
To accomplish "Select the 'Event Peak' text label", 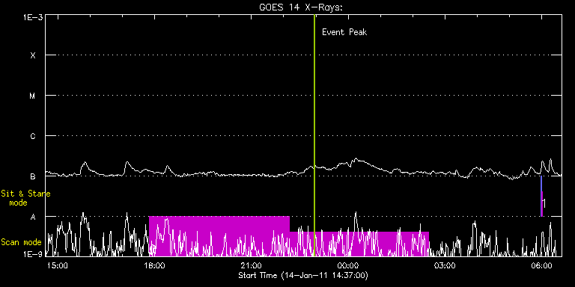I will click(x=344, y=32).
